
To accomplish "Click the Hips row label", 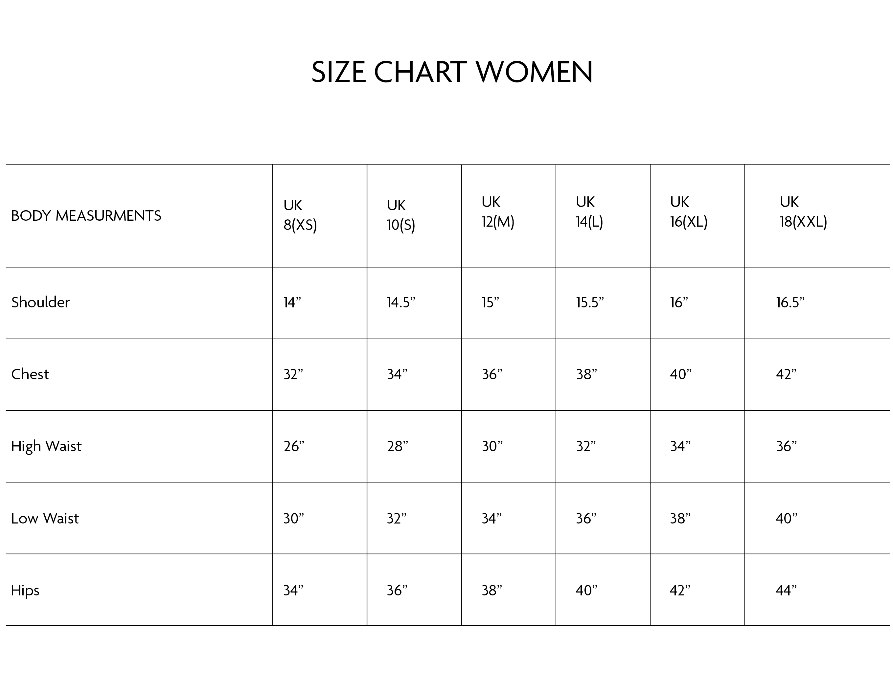I will pos(25,590).
